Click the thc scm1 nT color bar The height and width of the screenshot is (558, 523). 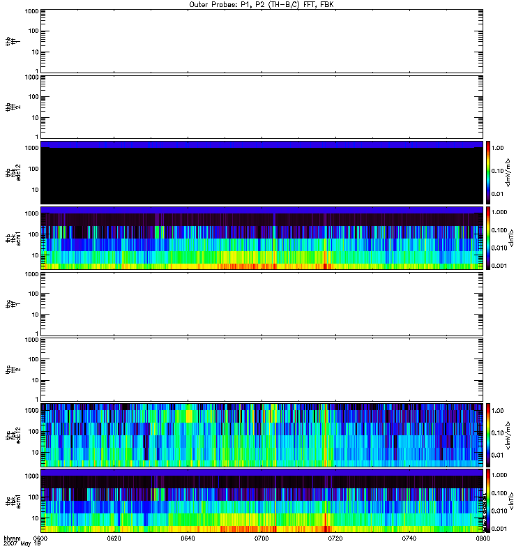(490, 500)
